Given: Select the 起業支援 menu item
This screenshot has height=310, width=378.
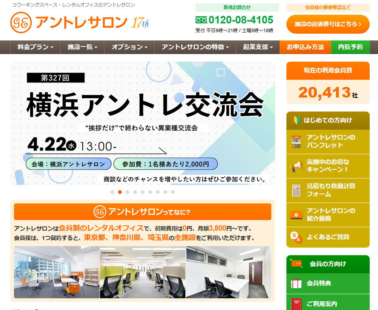Looking at the screenshot, I should click(x=258, y=47).
